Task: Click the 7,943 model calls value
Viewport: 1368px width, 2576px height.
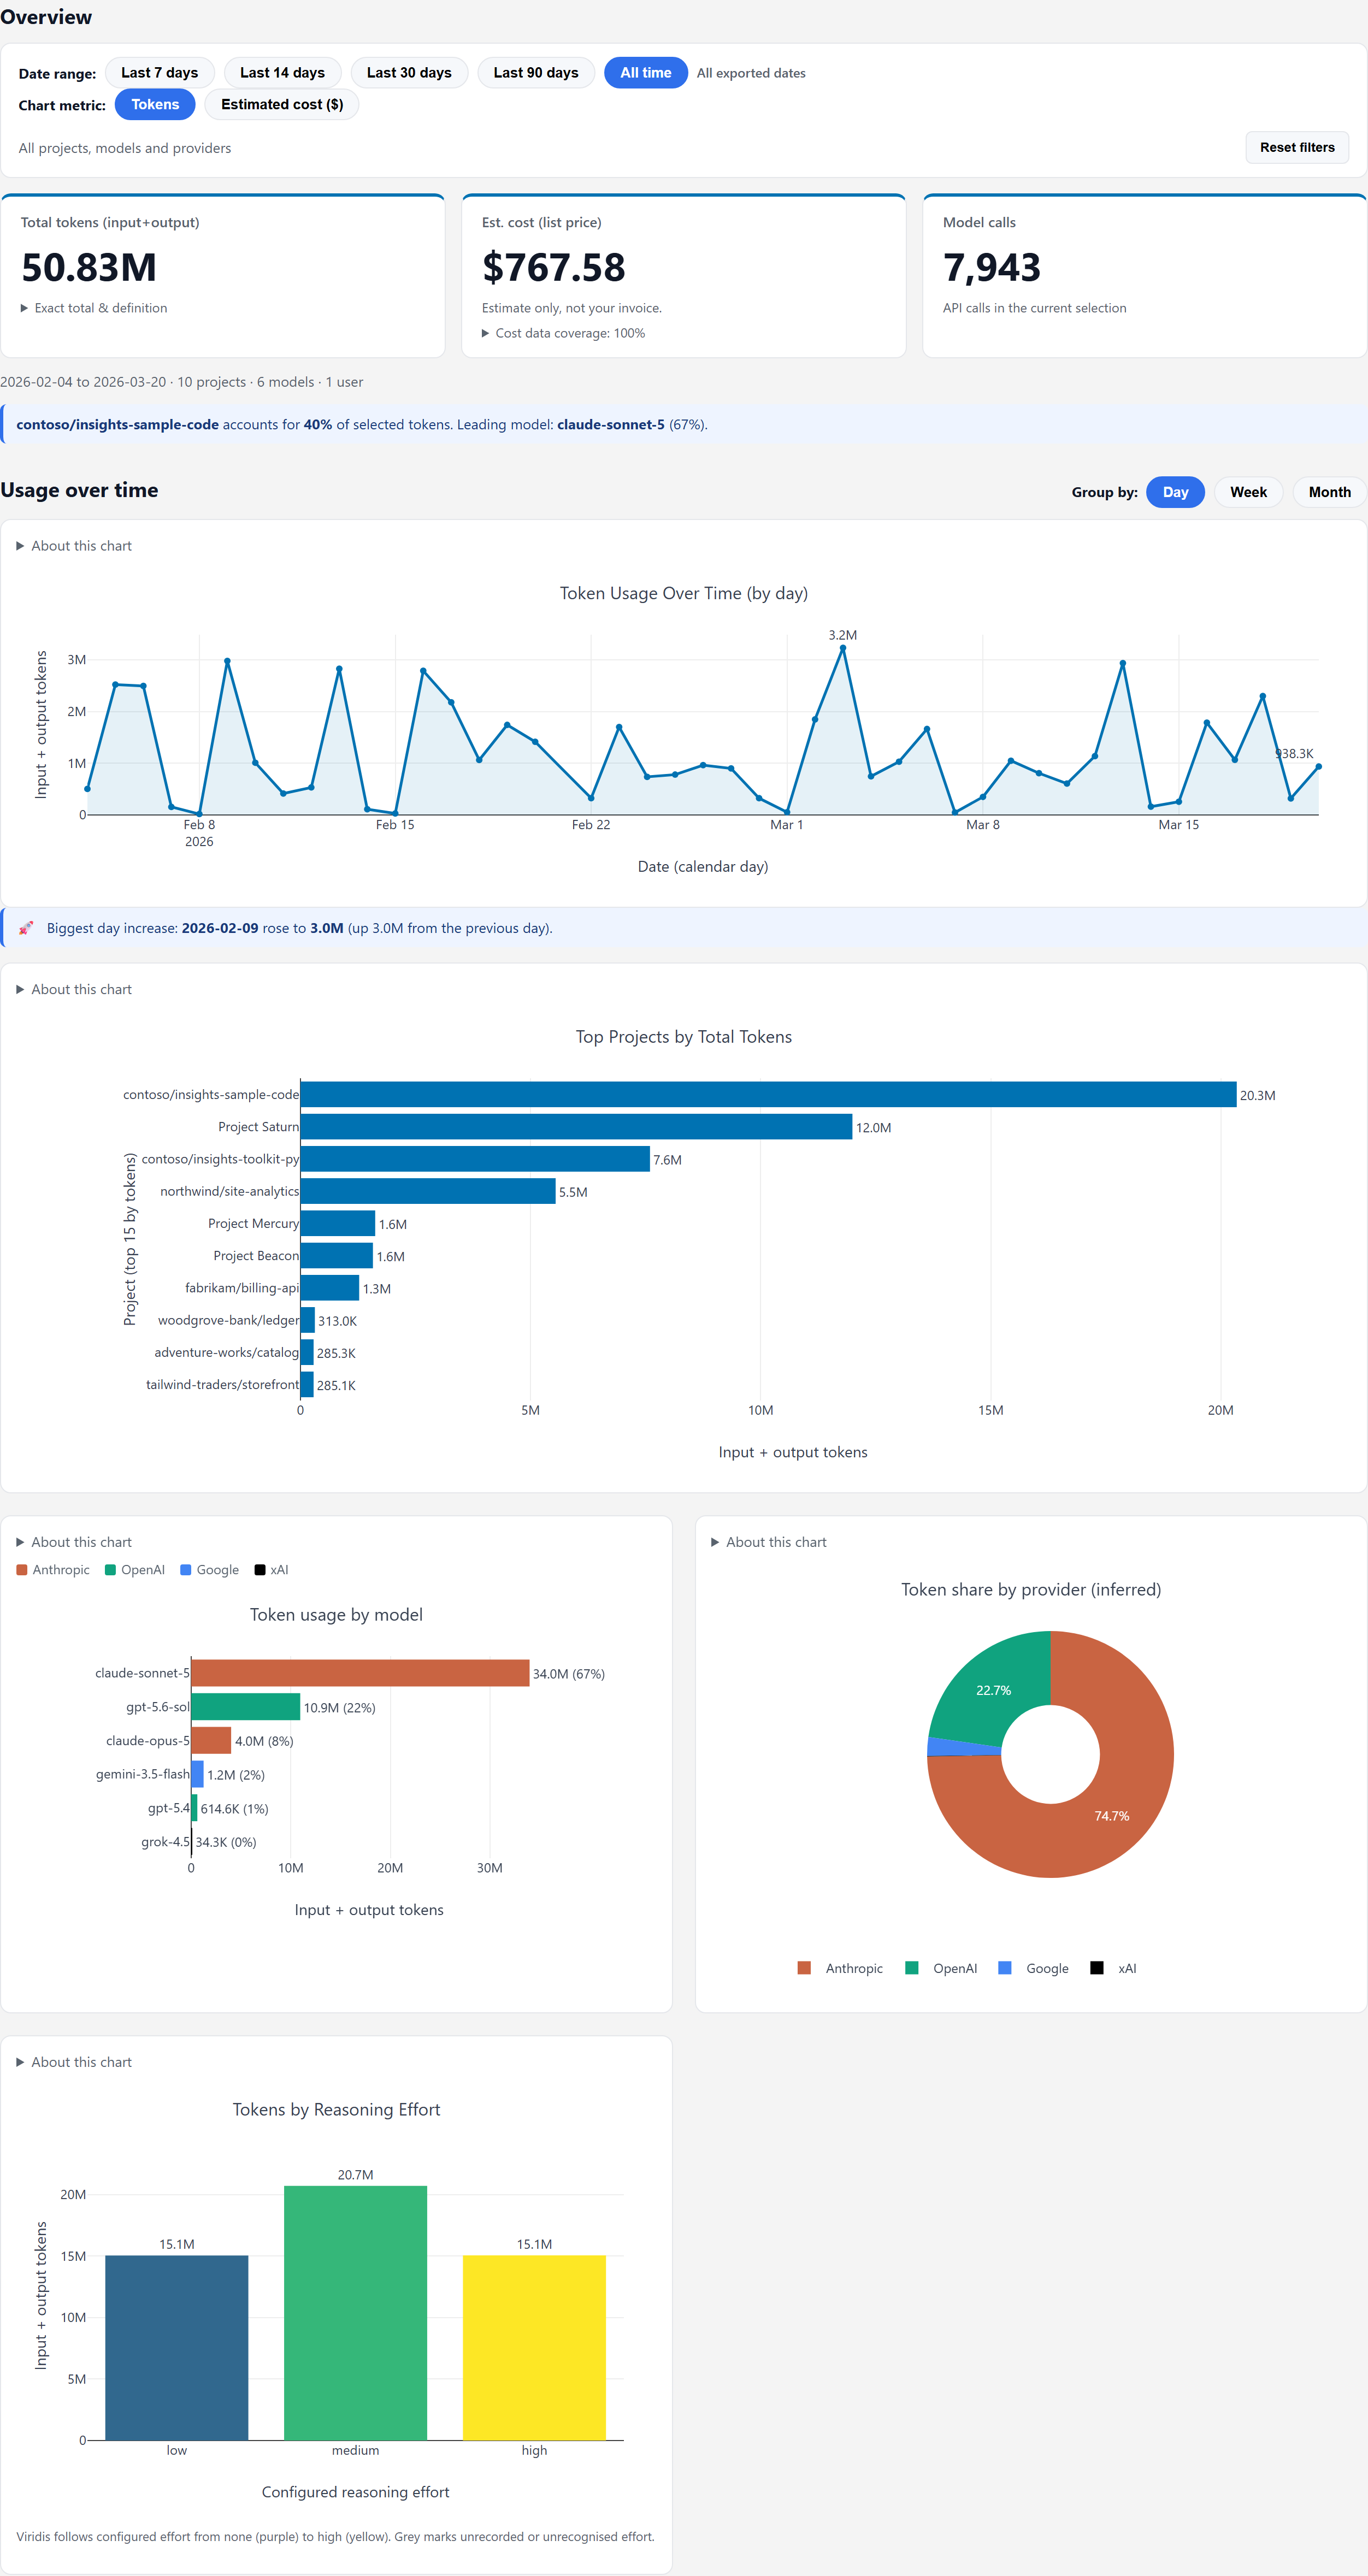Action: (x=992, y=267)
